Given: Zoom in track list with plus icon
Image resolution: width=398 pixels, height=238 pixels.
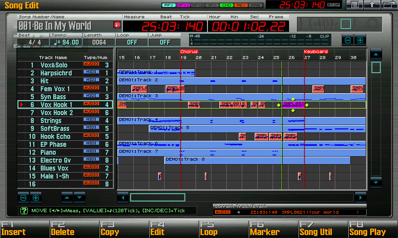Looking at the screenshot, I should point(36,198).
